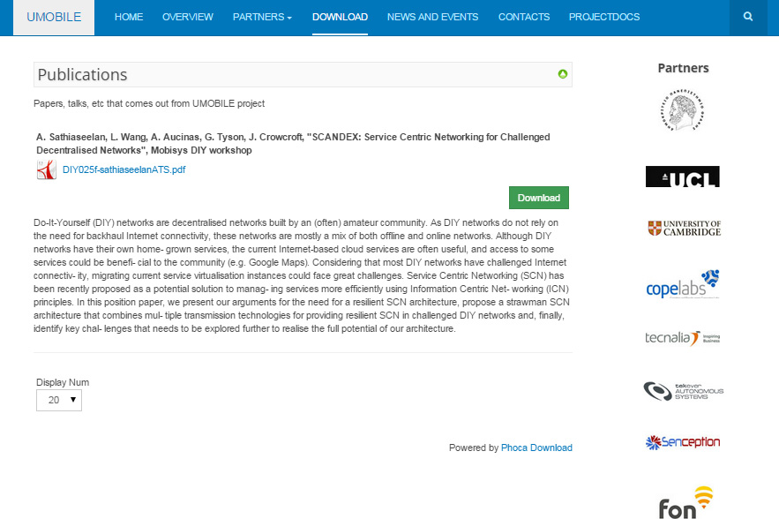Open the search magnifier icon
Viewport: 779px width, 519px height.
coord(748,17)
